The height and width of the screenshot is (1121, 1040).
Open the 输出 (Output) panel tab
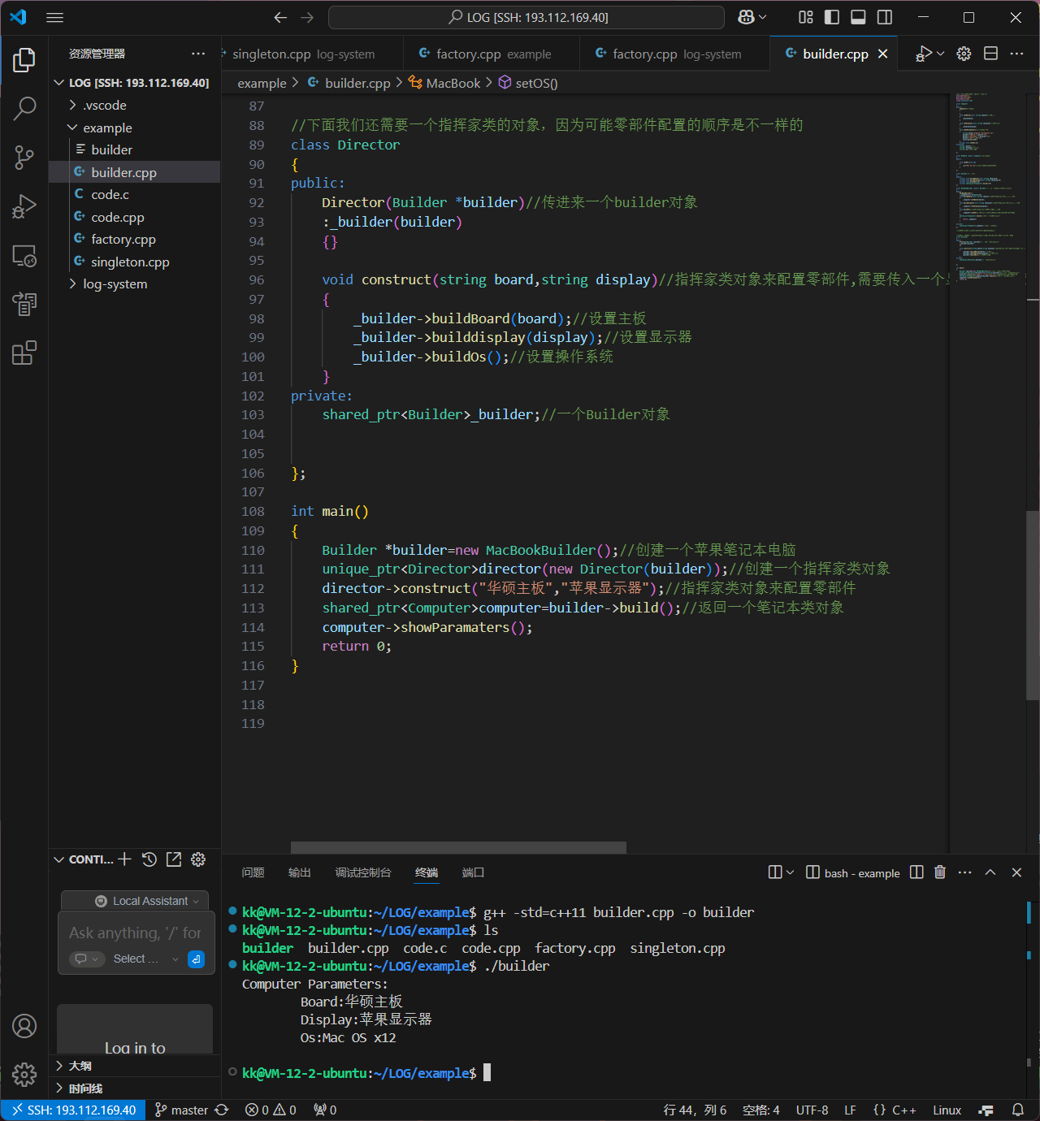[300, 872]
